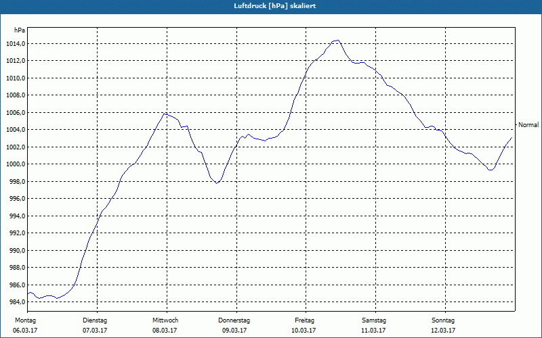Select the hPa unit label
This screenshot has width=542, height=338.
[x=20, y=30]
